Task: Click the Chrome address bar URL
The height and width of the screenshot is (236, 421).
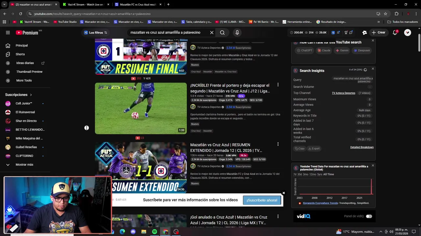Action: [92, 14]
